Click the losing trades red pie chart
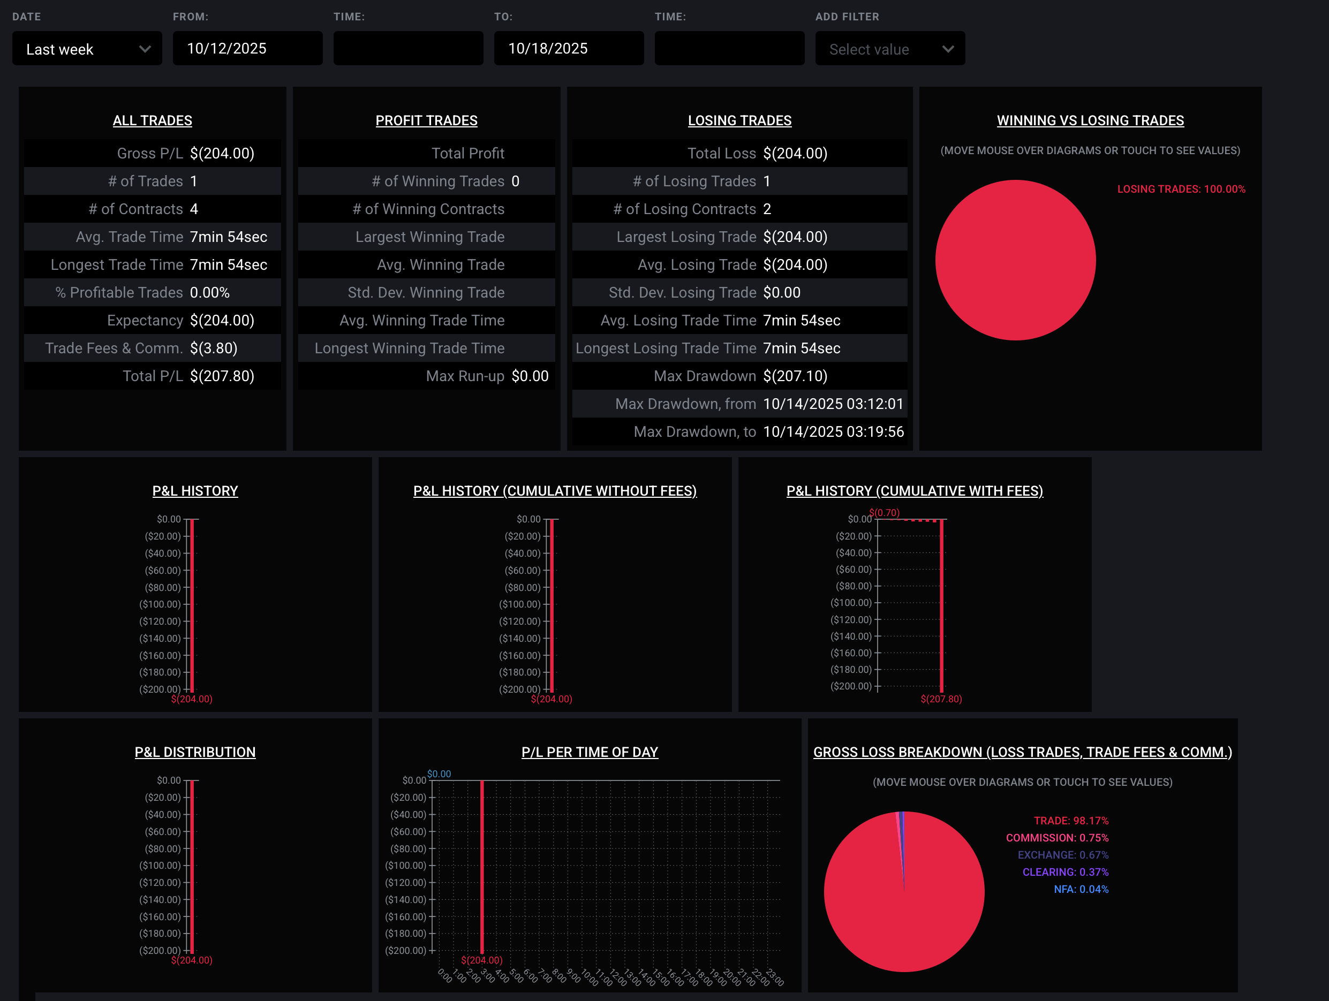Image resolution: width=1329 pixels, height=1001 pixels. pyautogui.click(x=1015, y=260)
